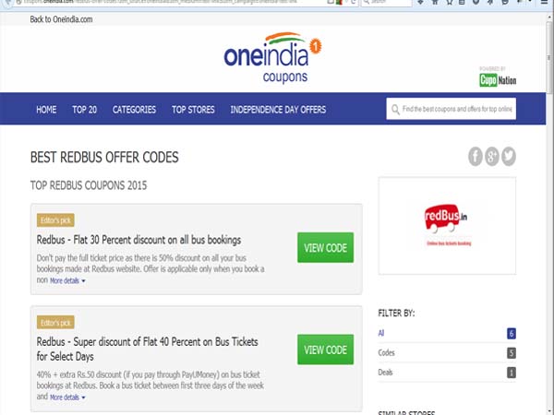Click the Google Plus share icon
Image resolution: width=554 pixels, height=415 pixels.
point(491,157)
